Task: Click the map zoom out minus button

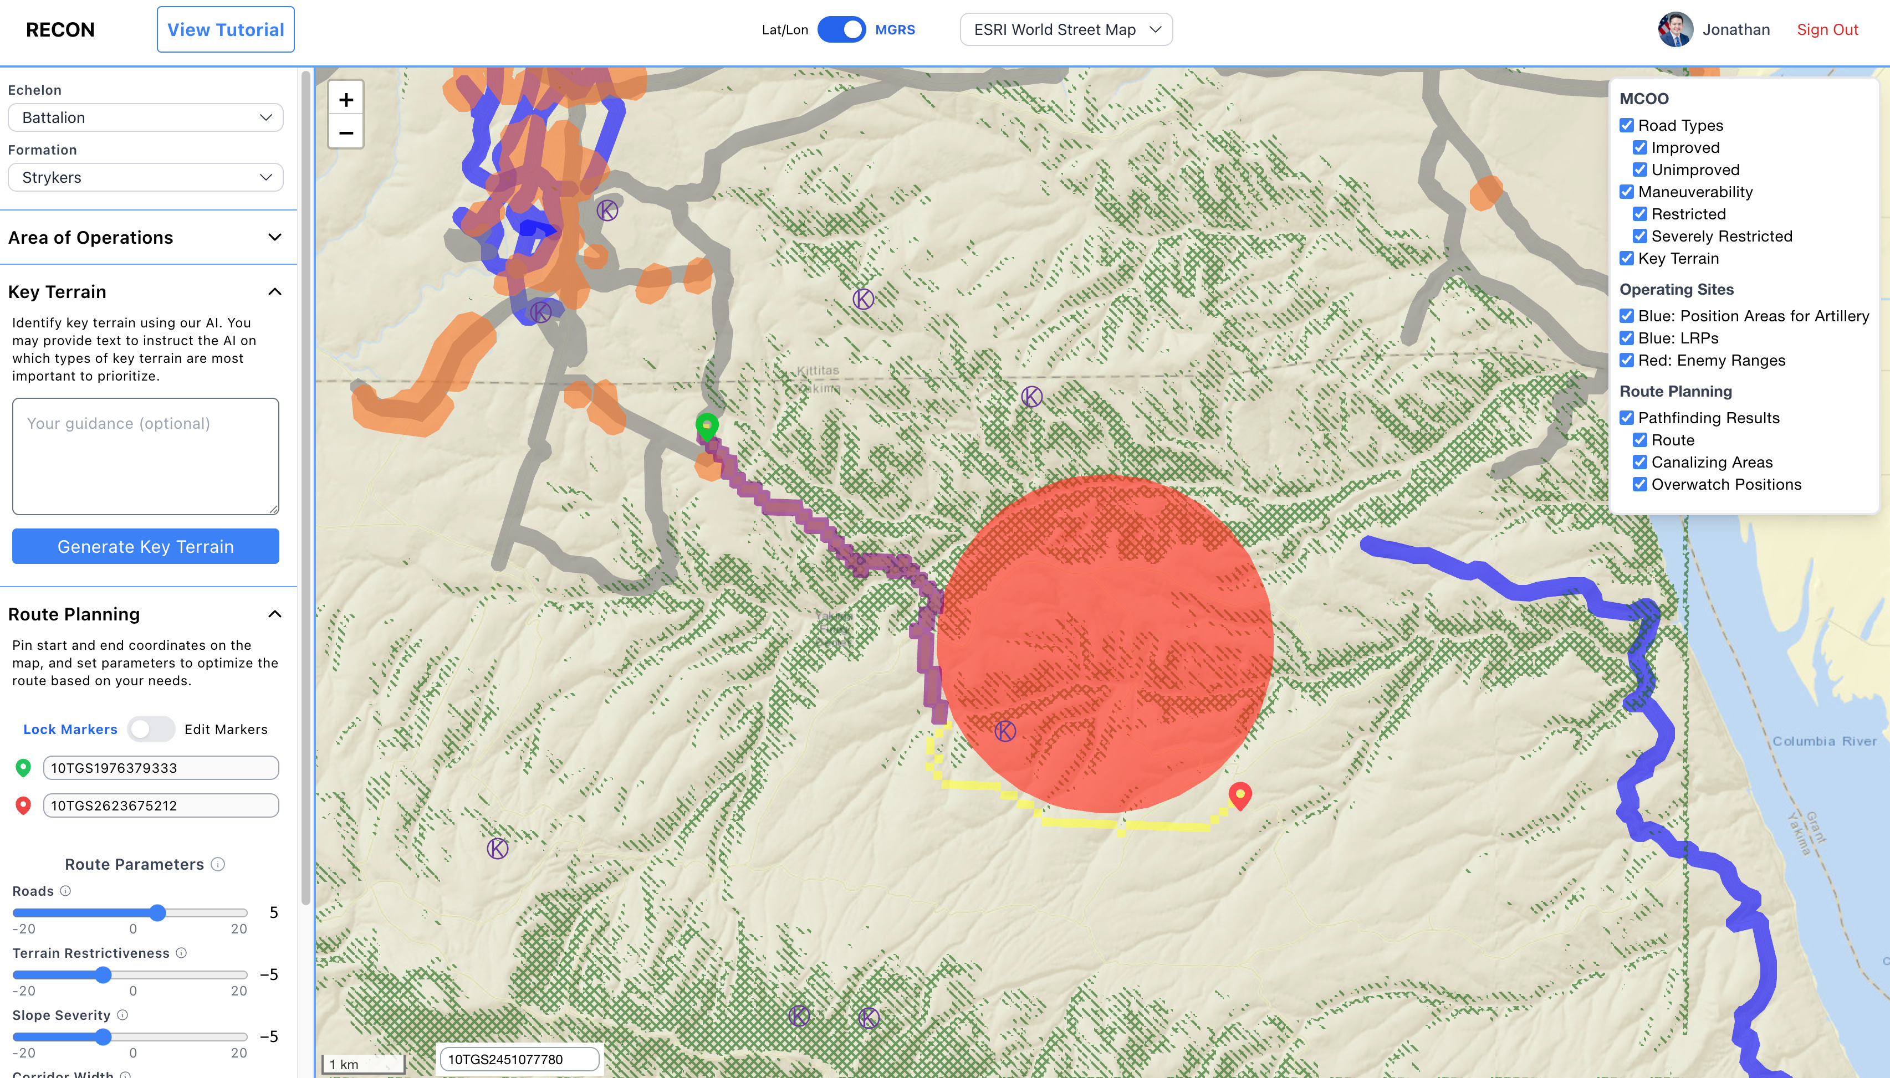Action: pyautogui.click(x=346, y=134)
